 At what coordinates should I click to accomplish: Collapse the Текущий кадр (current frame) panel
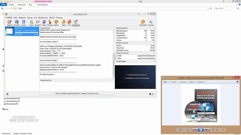coord(154,61)
